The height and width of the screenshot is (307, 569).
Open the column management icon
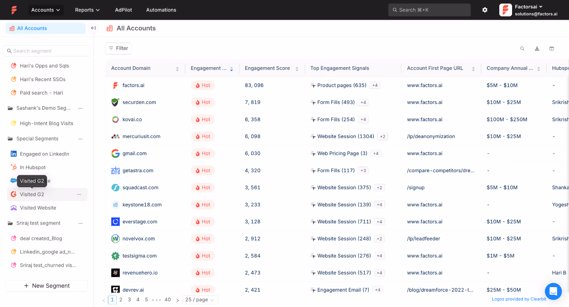[x=551, y=48]
